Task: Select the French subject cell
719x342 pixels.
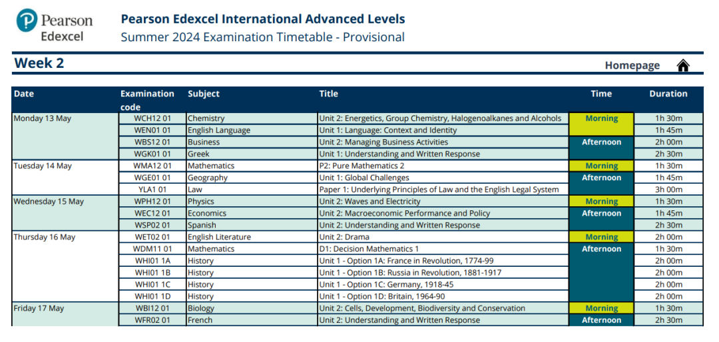Action: 251,321
